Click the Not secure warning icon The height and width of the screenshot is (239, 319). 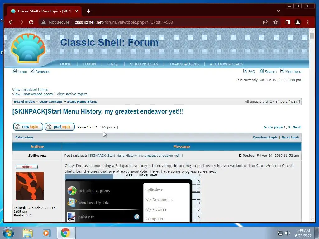[44, 22]
